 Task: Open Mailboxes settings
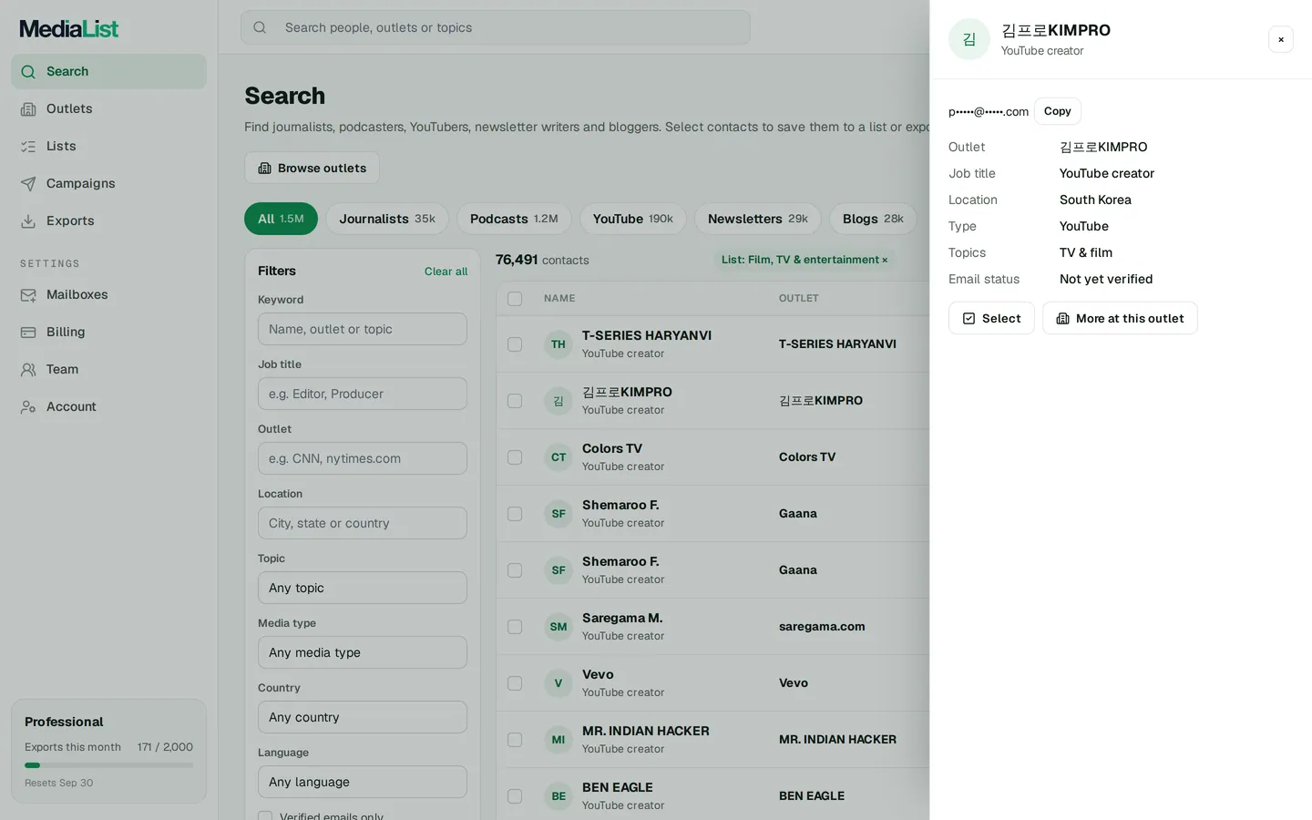coord(108,294)
